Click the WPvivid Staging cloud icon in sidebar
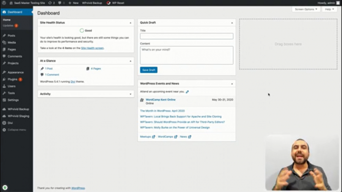 4,116
